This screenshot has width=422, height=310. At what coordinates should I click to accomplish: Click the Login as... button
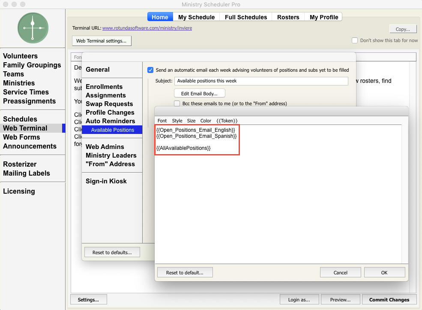pos(299,299)
